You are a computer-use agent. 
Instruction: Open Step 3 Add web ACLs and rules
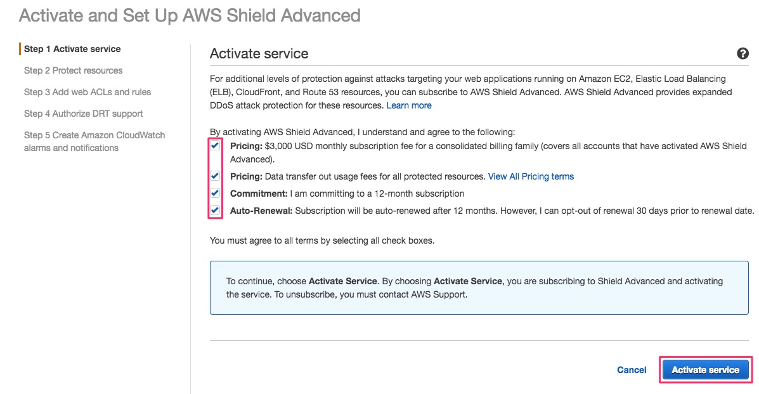[x=87, y=92]
